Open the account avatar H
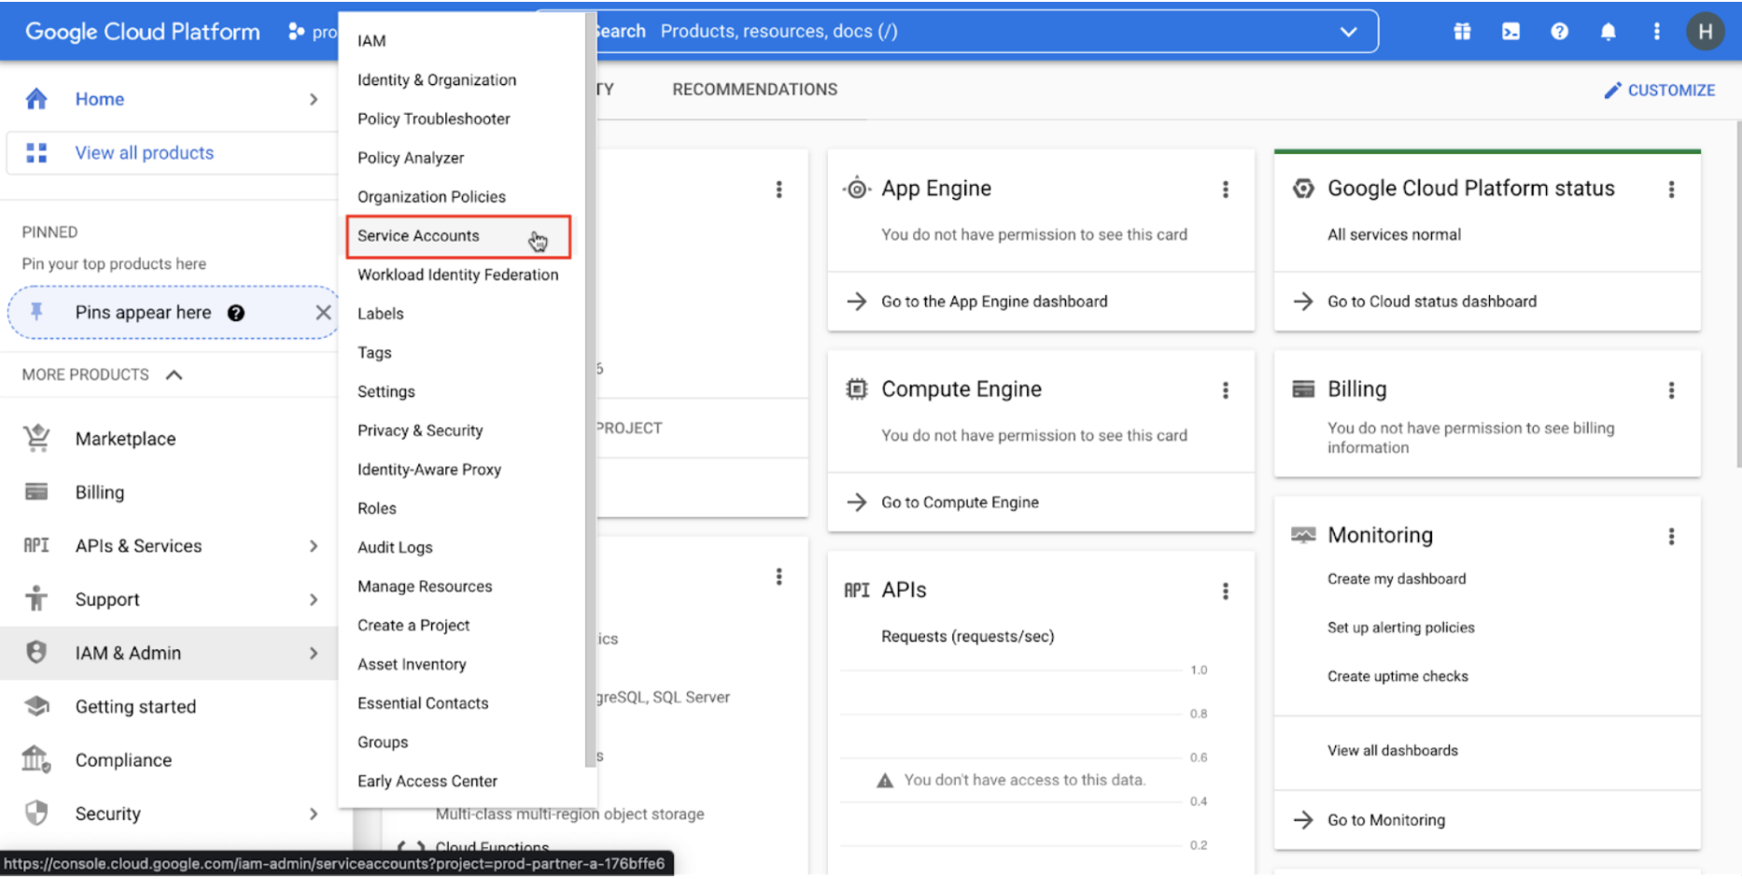The width and height of the screenshot is (1742, 879). click(1705, 32)
